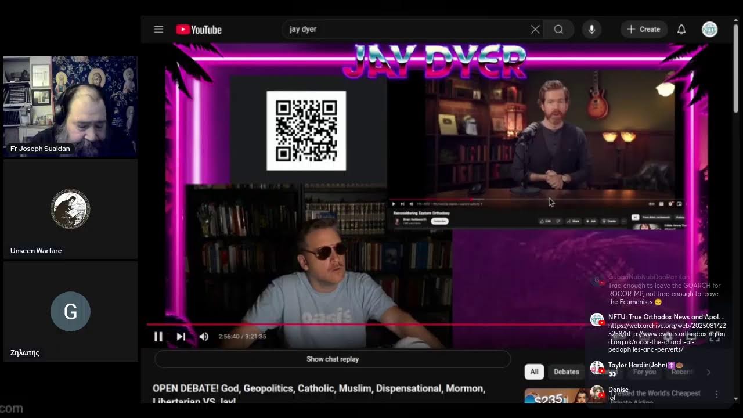Select the Ζηλωτής participant tile

(70, 311)
